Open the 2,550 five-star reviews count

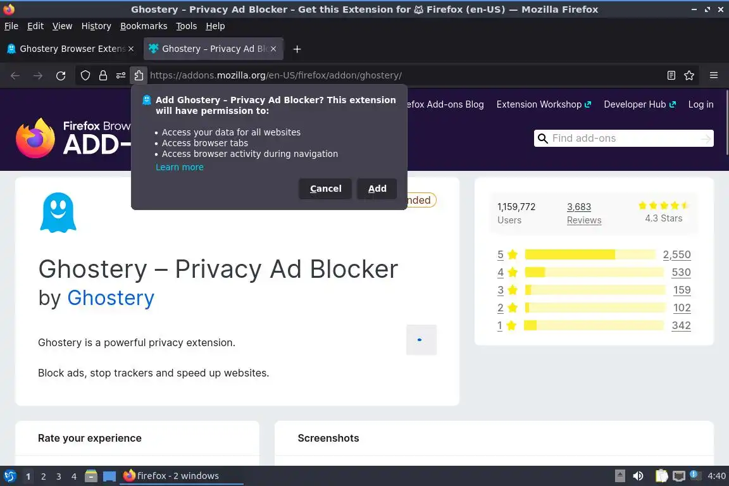(x=676, y=255)
